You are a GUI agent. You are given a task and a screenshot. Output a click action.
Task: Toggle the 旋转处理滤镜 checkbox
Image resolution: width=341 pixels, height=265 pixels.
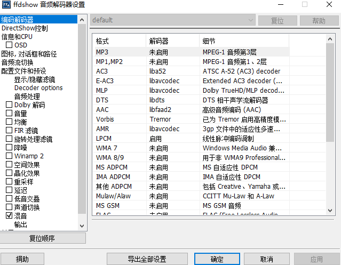click(9, 139)
